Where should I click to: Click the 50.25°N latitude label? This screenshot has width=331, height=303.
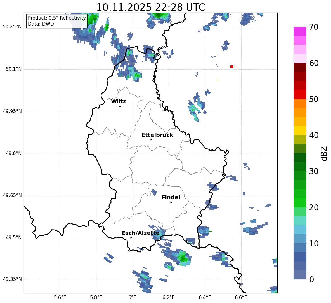13,27
